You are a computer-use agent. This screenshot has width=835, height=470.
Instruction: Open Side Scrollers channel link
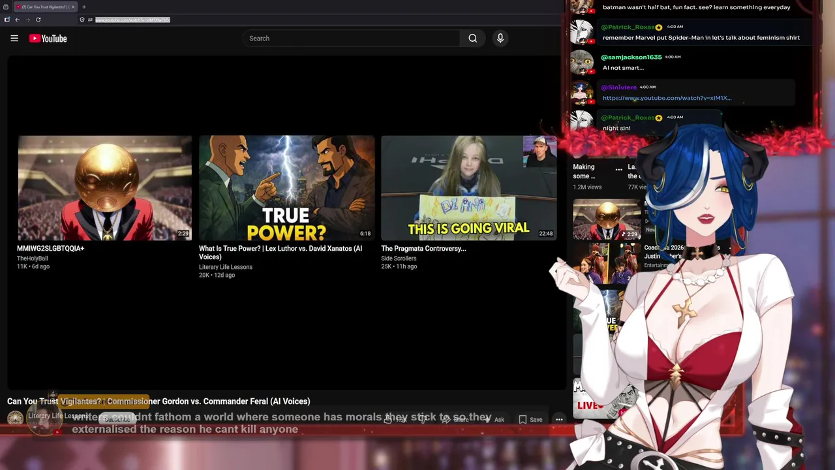click(x=399, y=258)
